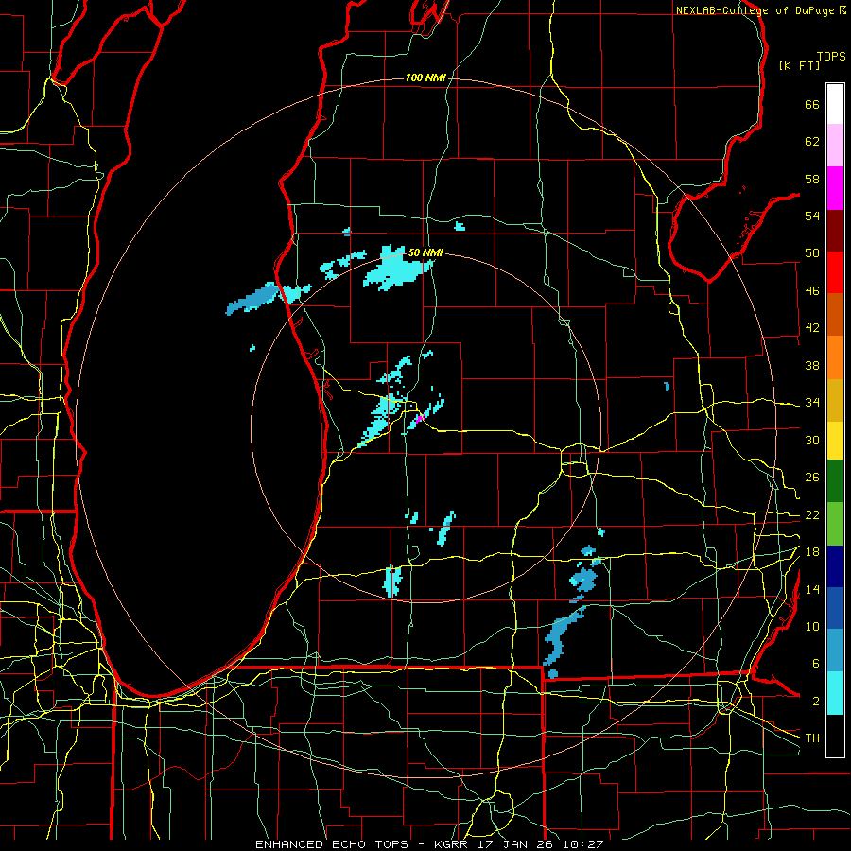Click the "100 NMI" range ring label
This screenshot has width=851, height=851.
coord(425,78)
